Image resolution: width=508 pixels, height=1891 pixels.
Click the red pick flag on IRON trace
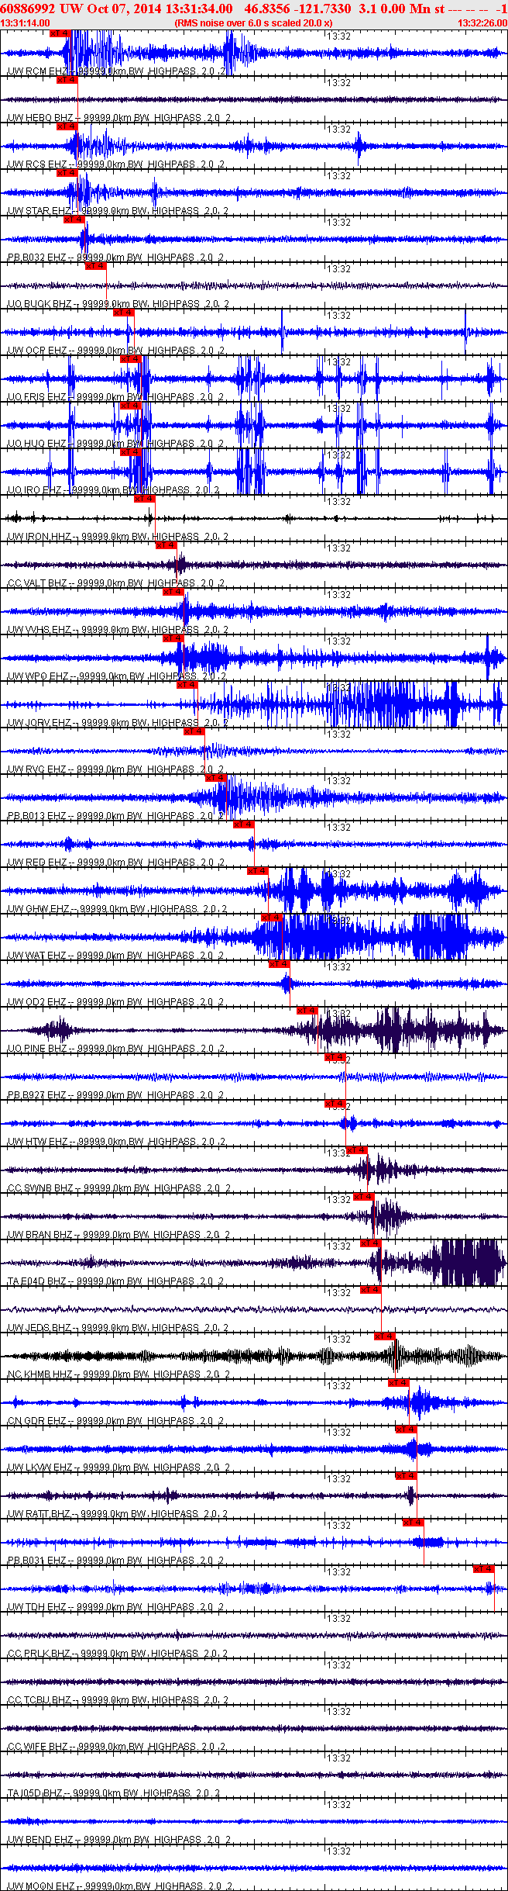pyautogui.click(x=145, y=499)
